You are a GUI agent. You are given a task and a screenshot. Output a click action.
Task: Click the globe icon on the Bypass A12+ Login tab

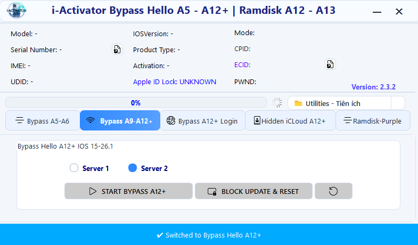pos(171,120)
